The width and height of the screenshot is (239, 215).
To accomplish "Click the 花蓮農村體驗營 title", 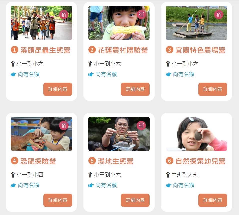I will pos(123,50).
